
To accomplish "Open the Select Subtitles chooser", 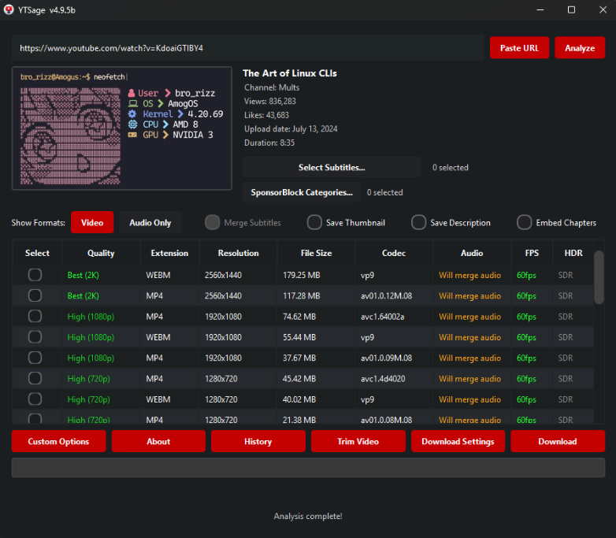I will pos(331,167).
